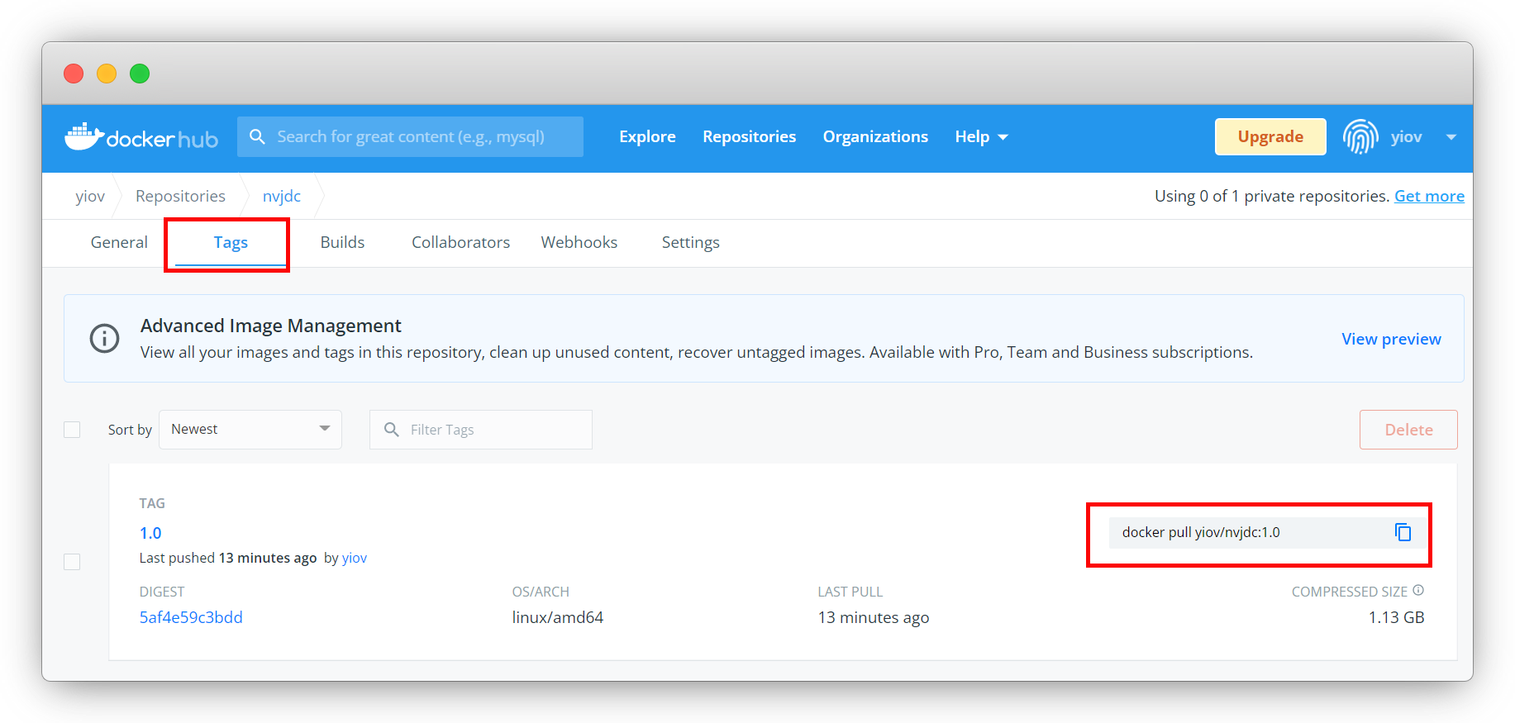Open the Sort by Newest dropdown
This screenshot has width=1515, height=723.
pyautogui.click(x=250, y=430)
